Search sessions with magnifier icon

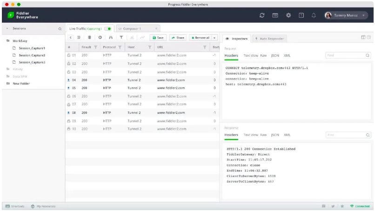click(60, 29)
